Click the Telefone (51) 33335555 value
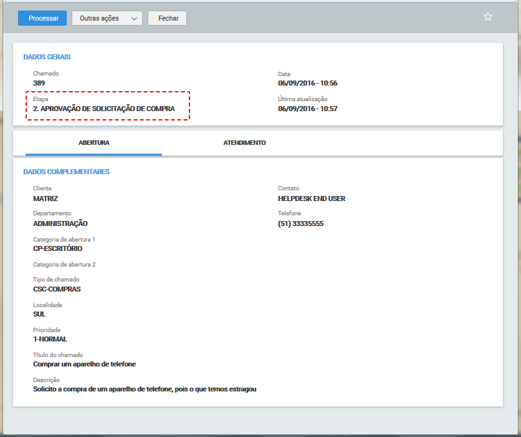 click(x=302, y=223)
